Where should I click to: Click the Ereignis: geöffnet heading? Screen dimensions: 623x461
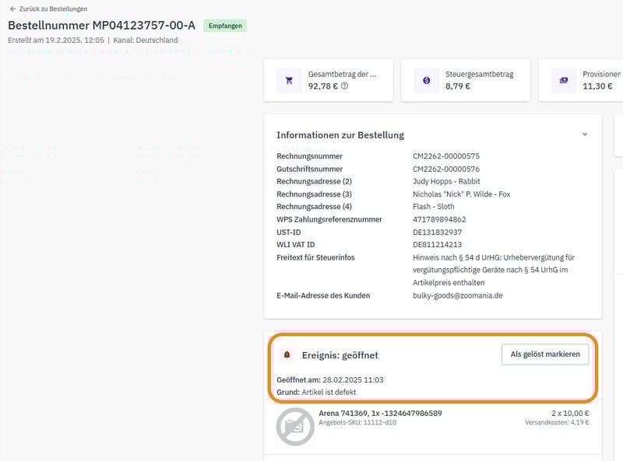coord(340,354)
